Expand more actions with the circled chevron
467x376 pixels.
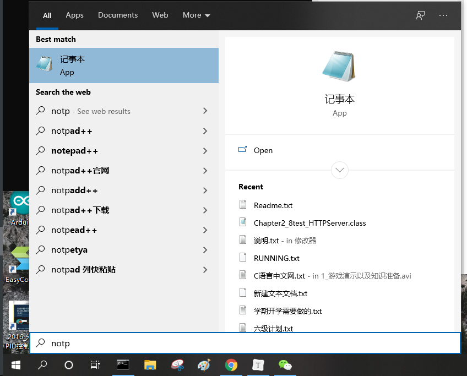click(340, 170)
